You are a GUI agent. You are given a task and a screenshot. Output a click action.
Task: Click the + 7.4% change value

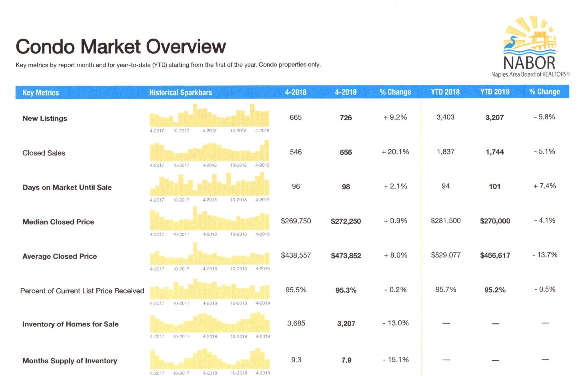(x=545, y=186)
